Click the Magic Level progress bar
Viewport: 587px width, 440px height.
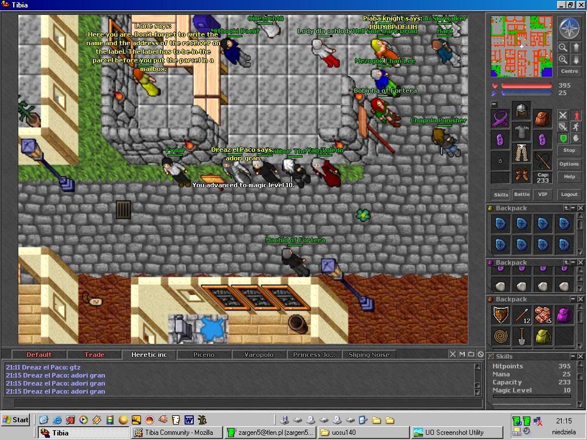point(531,396)
